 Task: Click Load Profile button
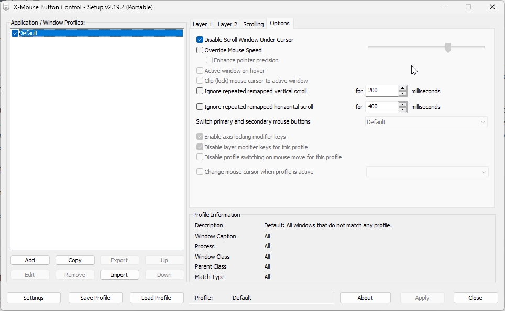[157, 298]
